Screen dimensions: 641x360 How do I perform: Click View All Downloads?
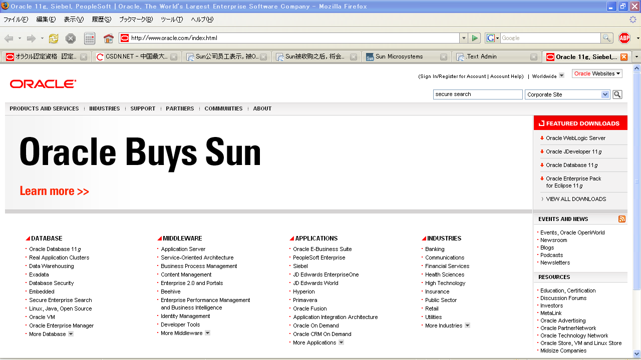pyautogui.click(x=576, y=199)
